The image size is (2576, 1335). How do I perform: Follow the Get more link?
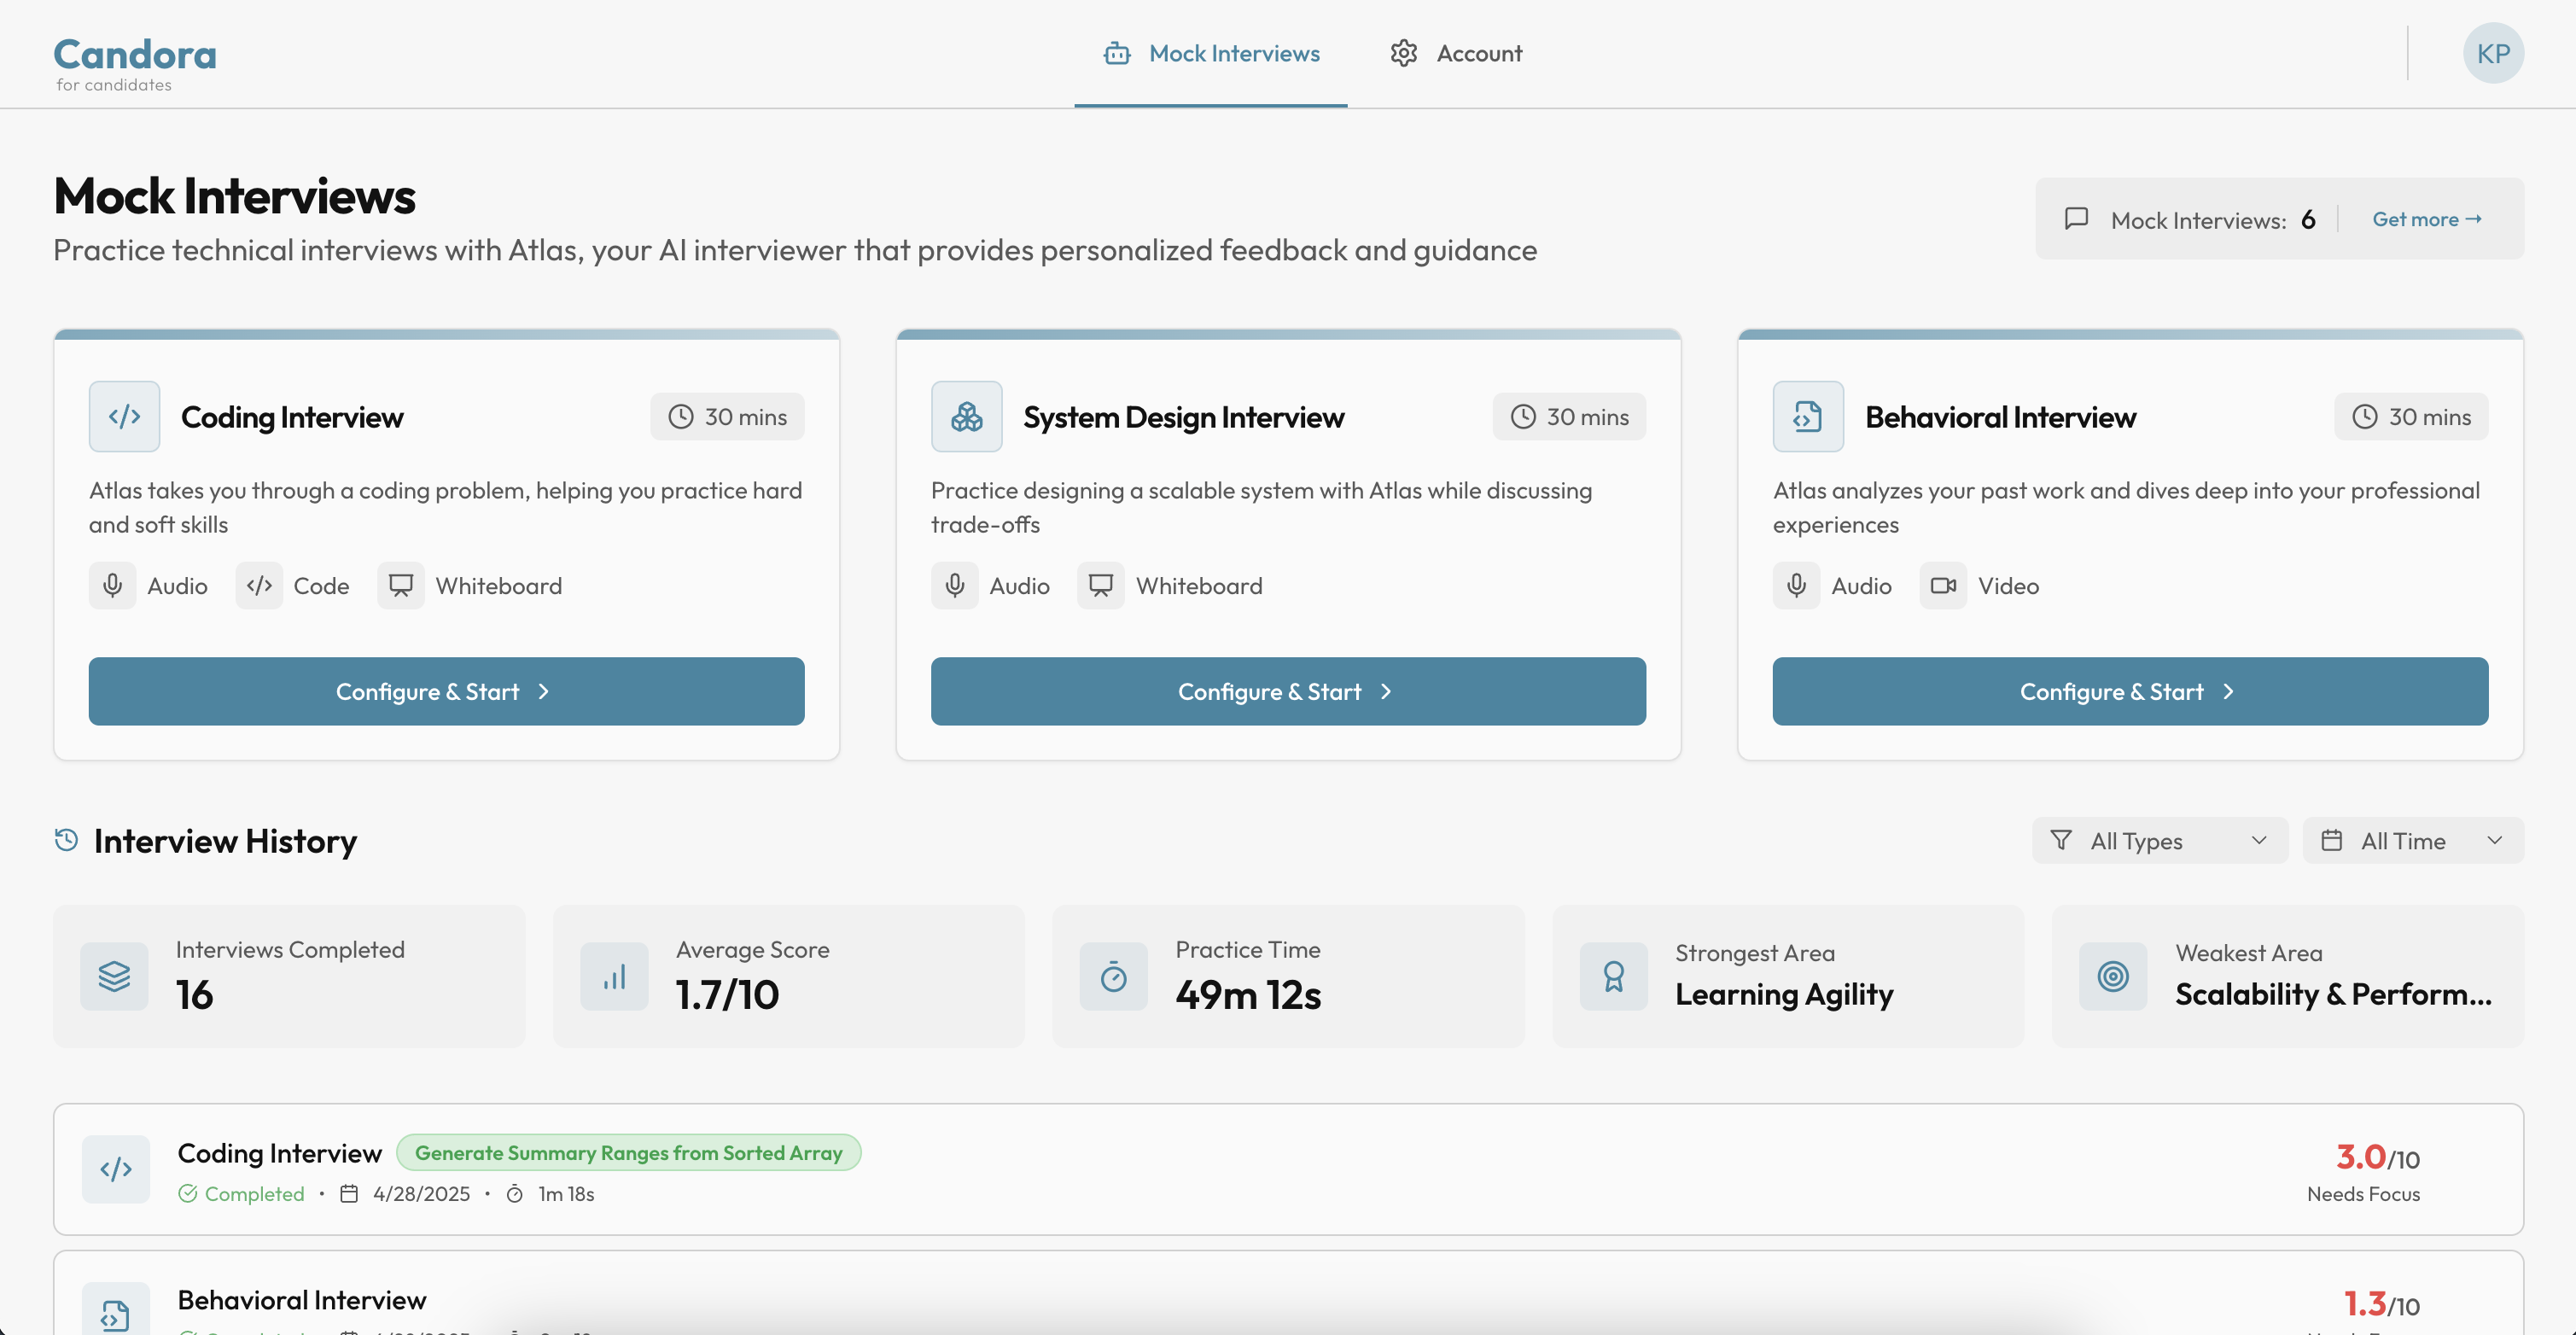tap(2426, 219)
